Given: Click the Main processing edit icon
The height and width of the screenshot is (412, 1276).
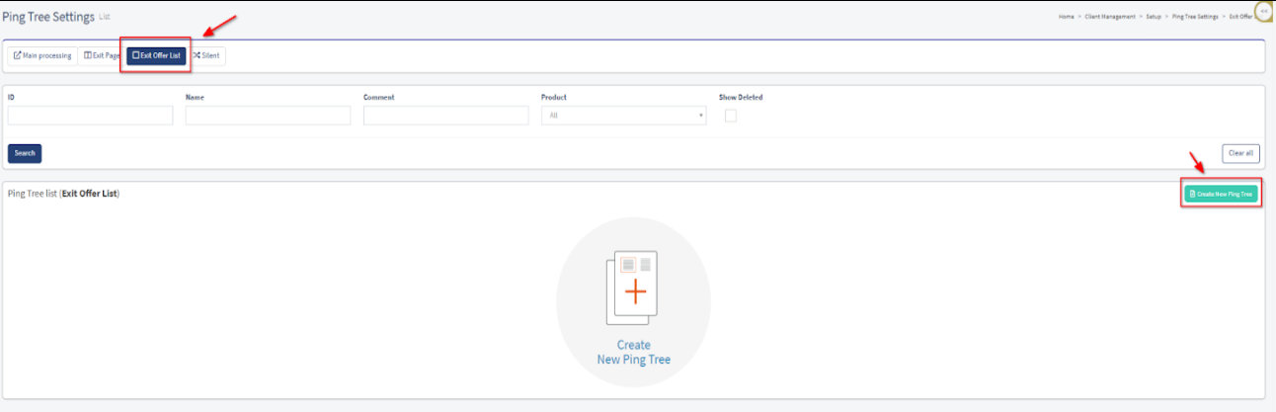Looking at the screenshot, I should [x=17, y=55].
